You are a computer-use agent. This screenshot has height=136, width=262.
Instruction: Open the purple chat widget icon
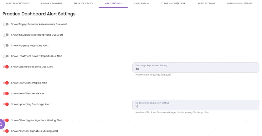click(2, 124)
